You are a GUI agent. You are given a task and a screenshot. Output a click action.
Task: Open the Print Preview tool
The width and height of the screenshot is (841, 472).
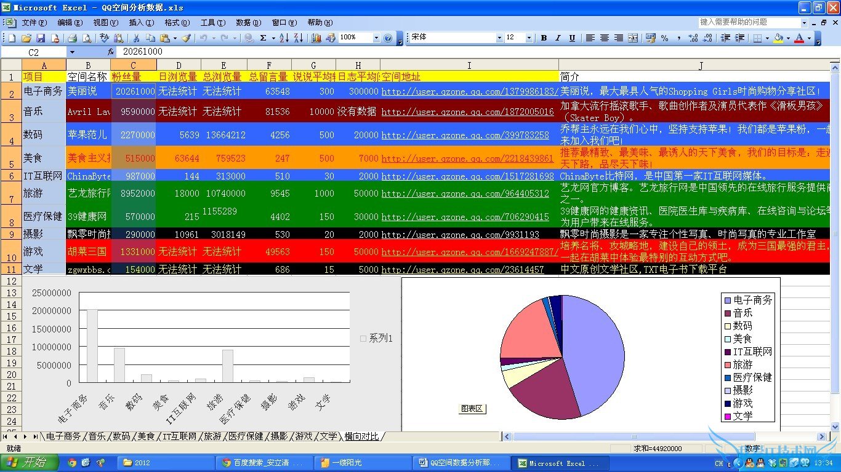coord(87,38)
